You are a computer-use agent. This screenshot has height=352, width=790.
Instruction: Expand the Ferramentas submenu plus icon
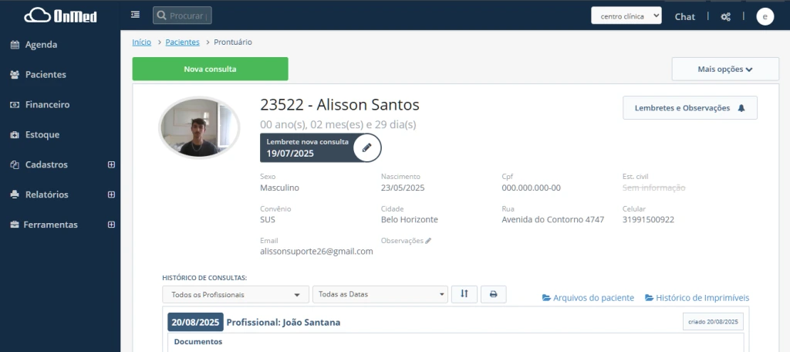click(x=111, y=225)
